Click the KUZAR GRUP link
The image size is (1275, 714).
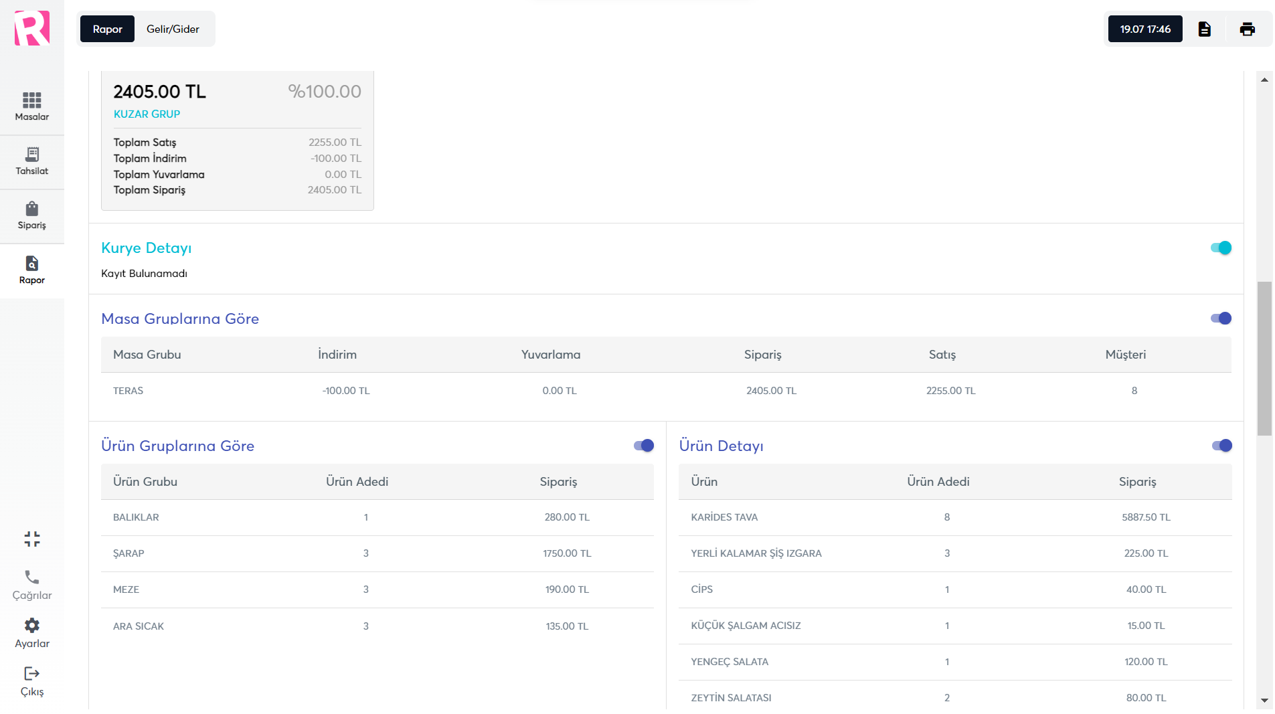pyautogui.click(x=147, y=114)
